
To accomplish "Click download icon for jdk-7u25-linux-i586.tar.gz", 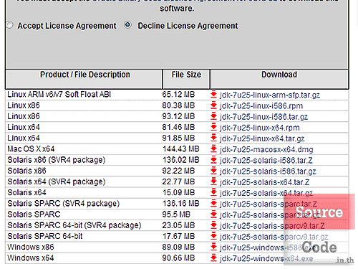I will click(x=213, y=116).
